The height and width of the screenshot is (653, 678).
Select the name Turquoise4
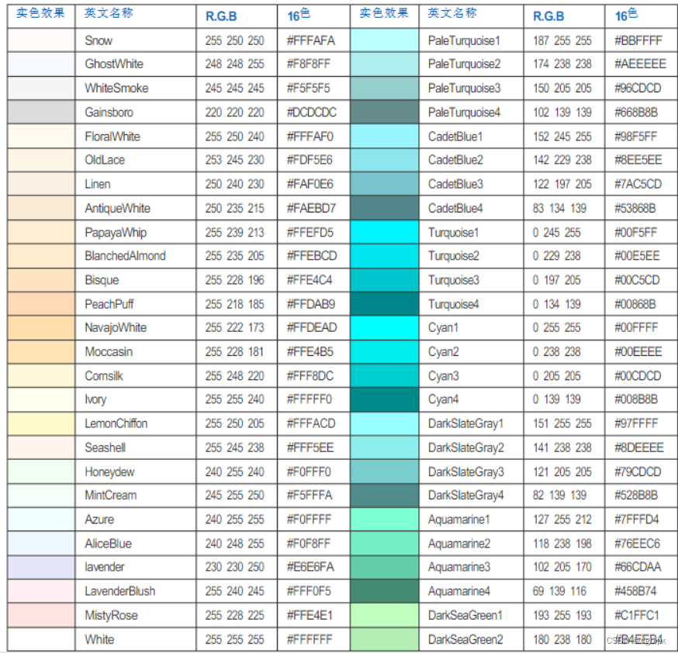[x=454, y=304]
